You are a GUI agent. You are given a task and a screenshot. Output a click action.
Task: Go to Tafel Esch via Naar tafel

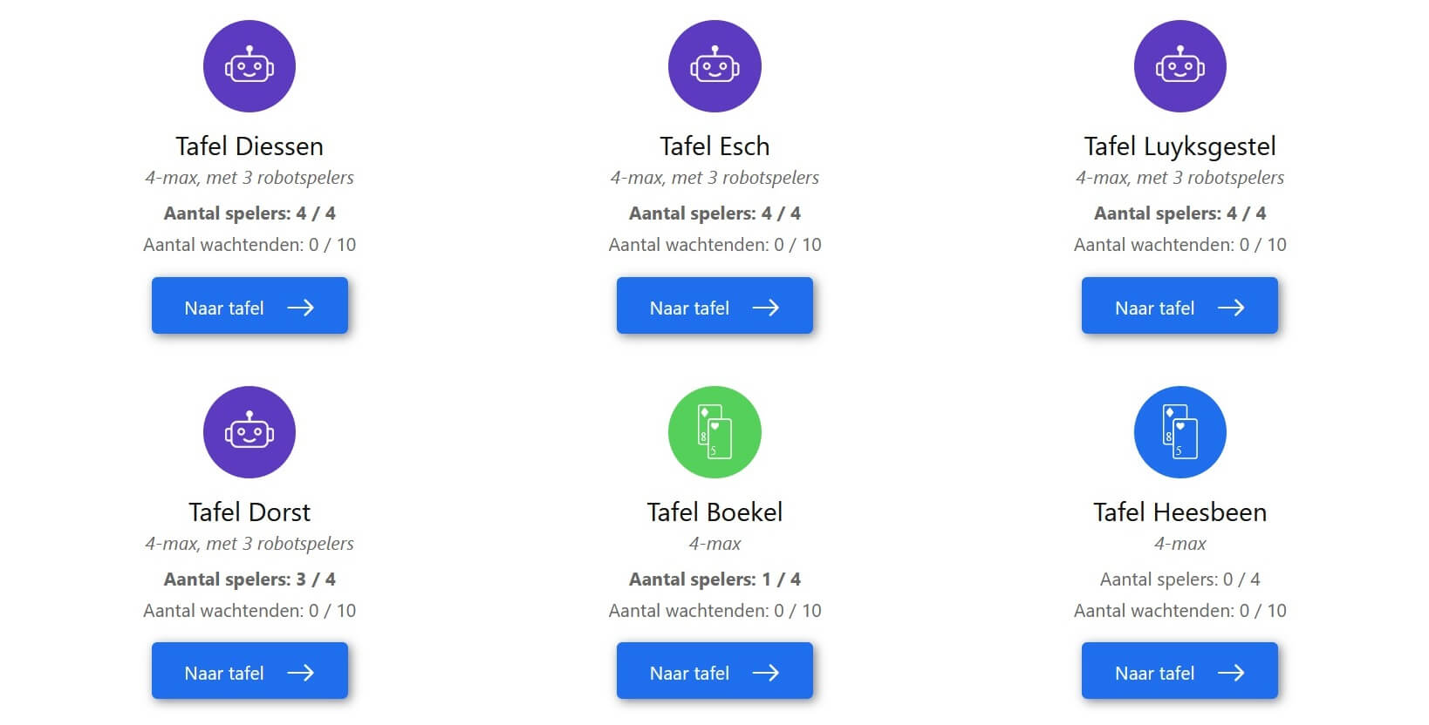(714, 306)
